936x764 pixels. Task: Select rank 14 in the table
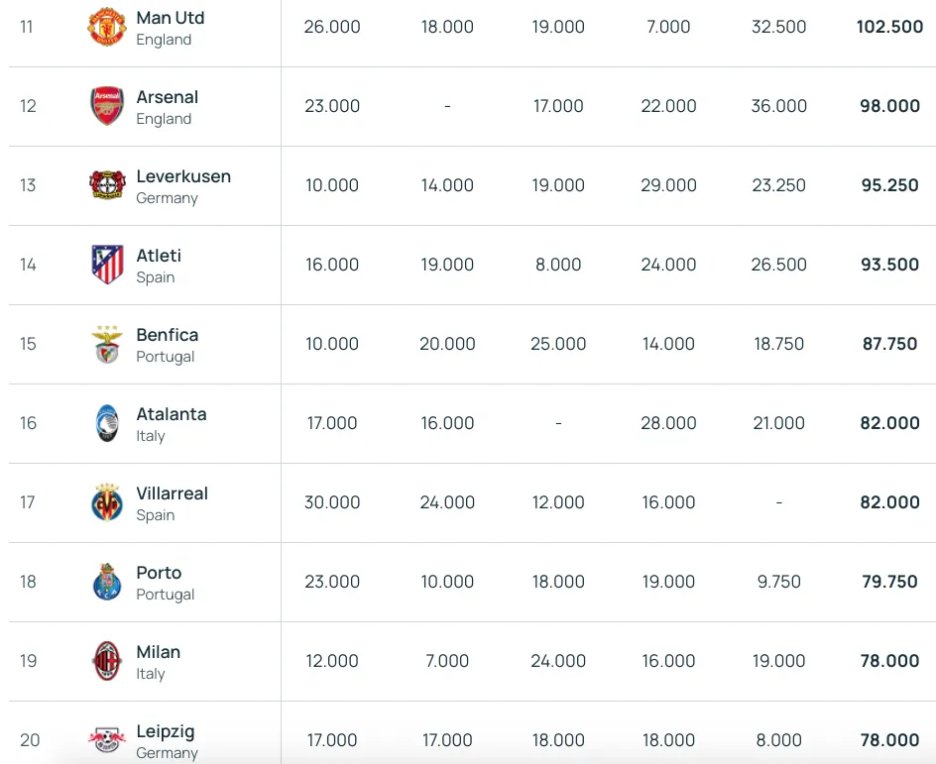[28, 265]
